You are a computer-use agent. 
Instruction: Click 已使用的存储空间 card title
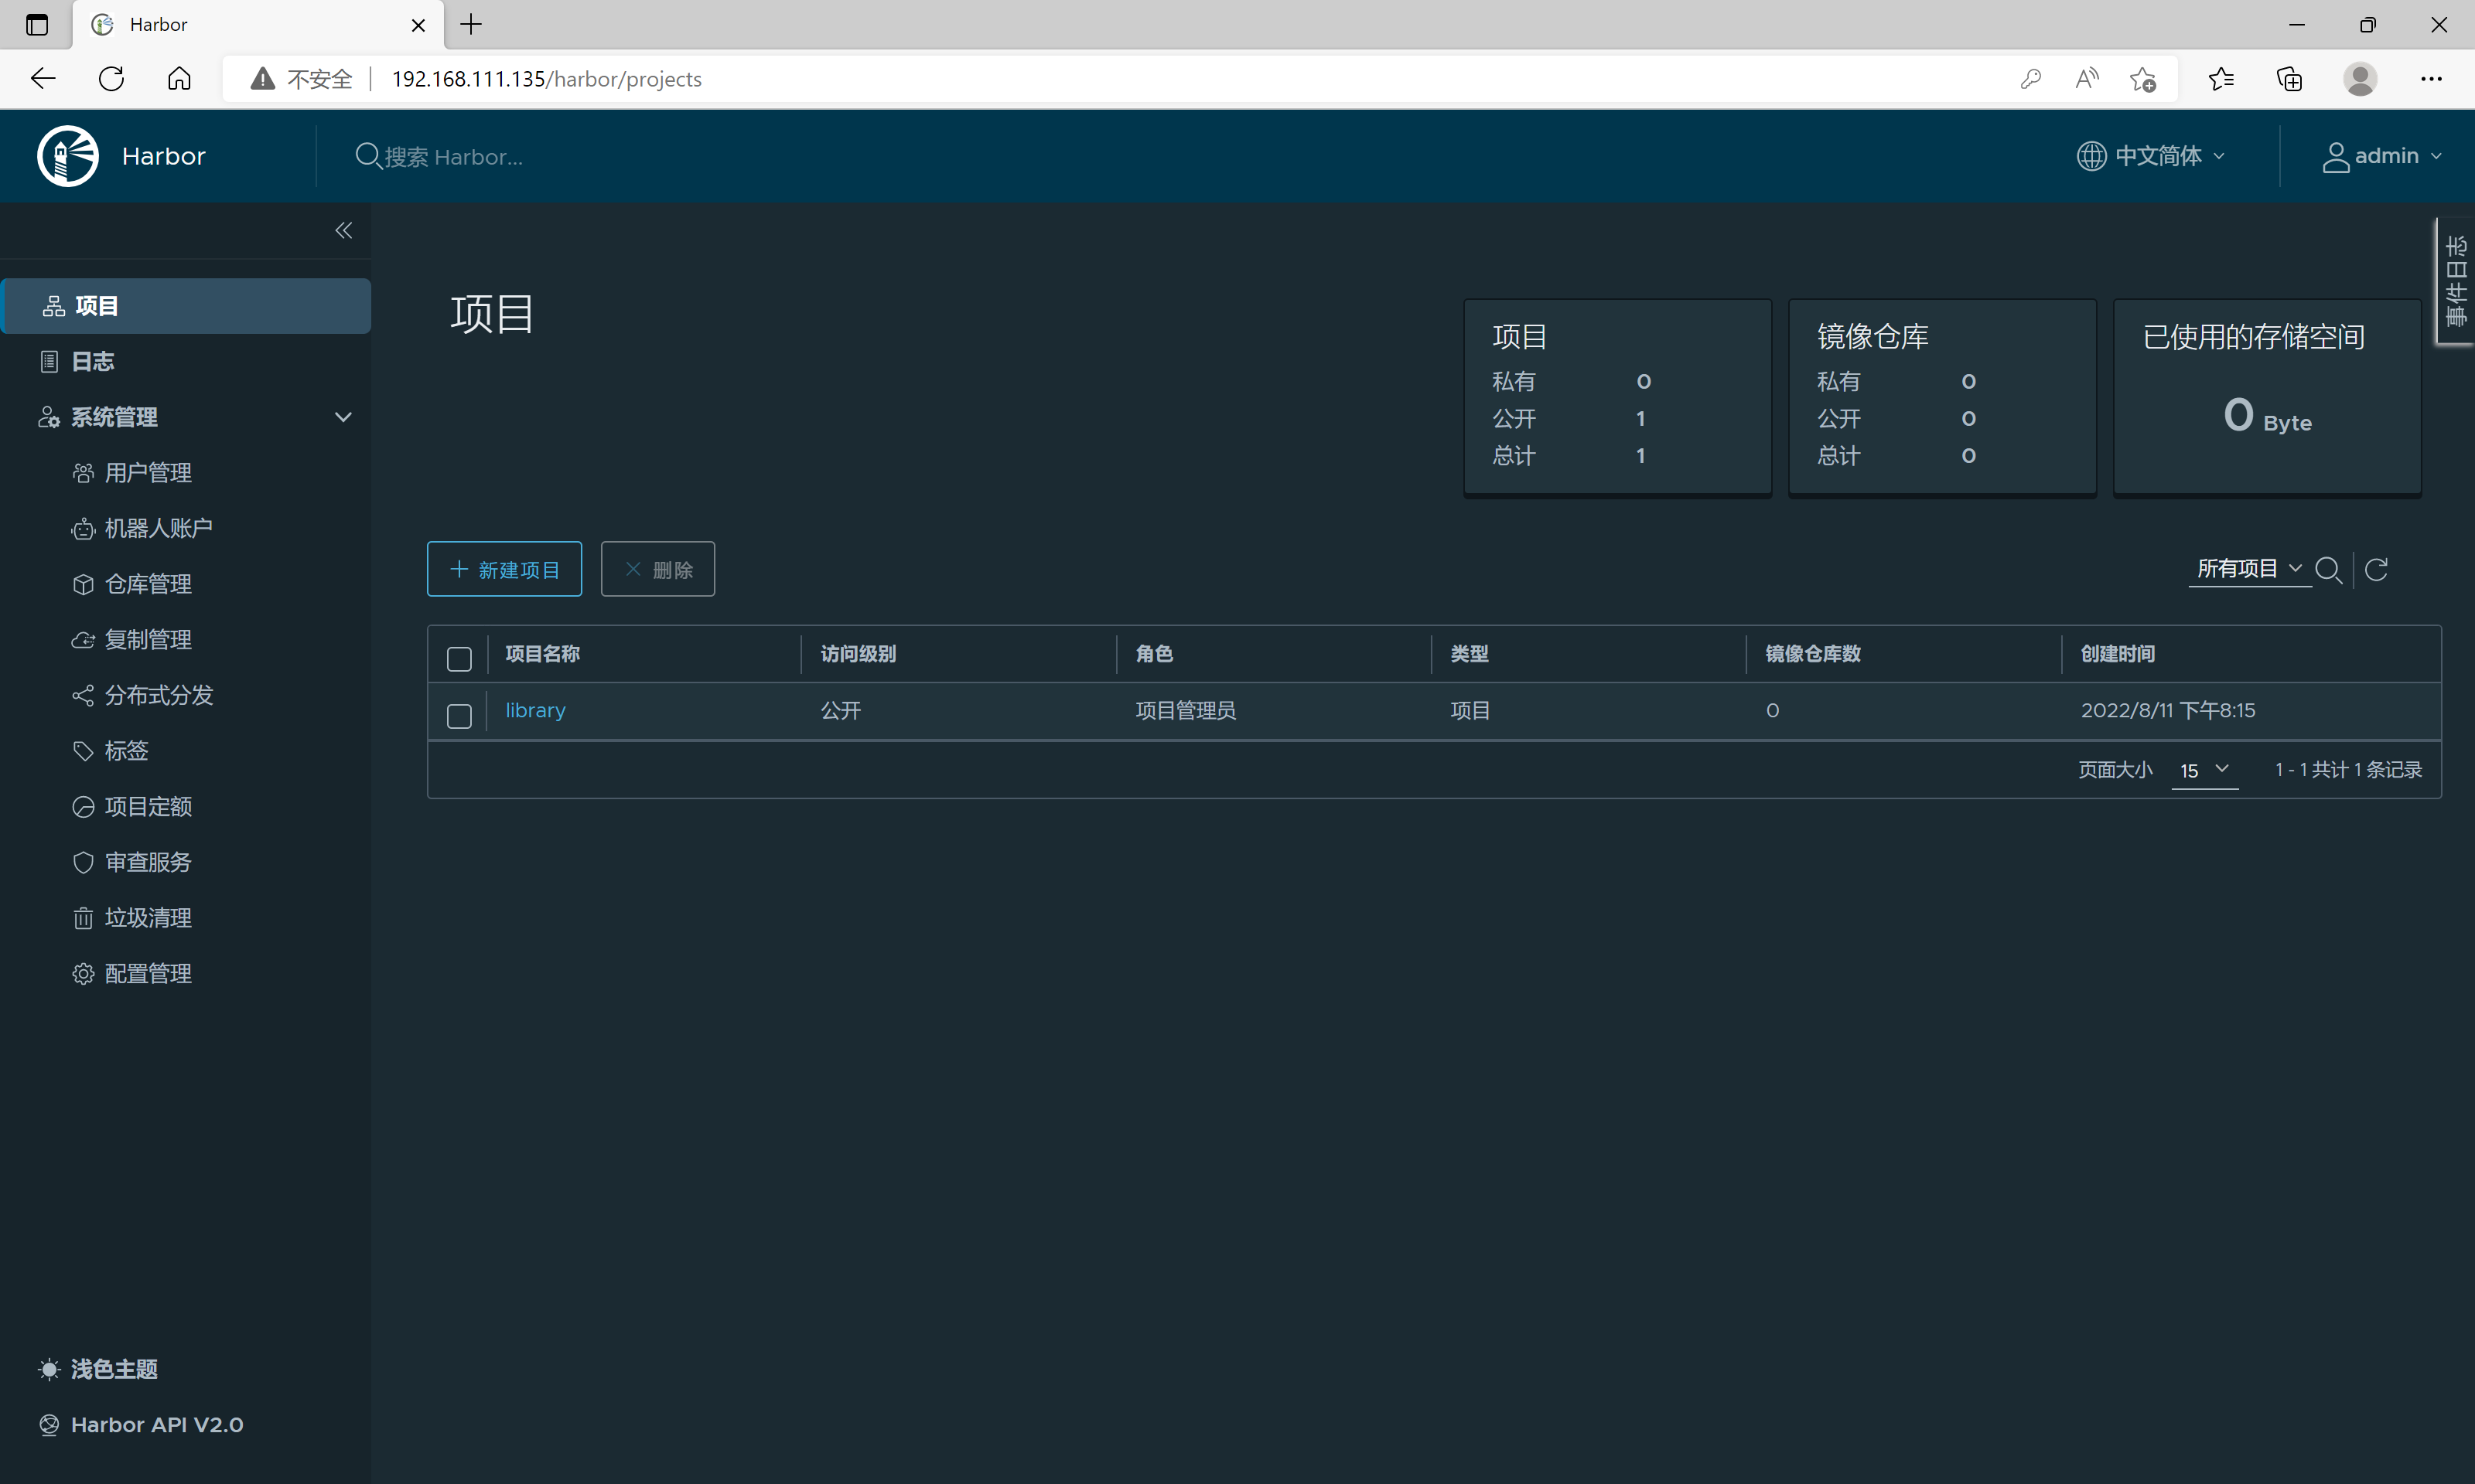pyautogui.click(x=2253, y=337)
